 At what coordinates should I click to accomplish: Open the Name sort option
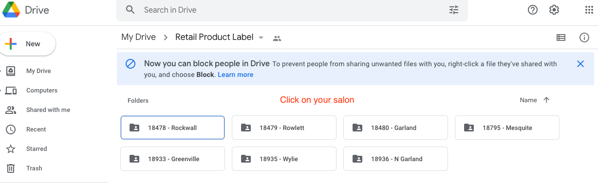tap(528, 100)
